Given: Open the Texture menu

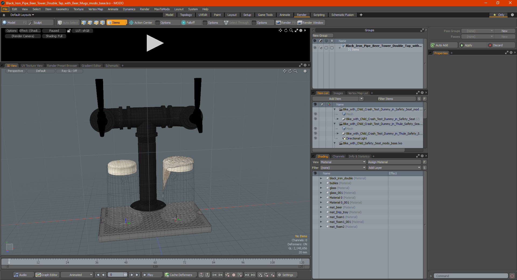Looking at the screenshot, I should 78,9.
